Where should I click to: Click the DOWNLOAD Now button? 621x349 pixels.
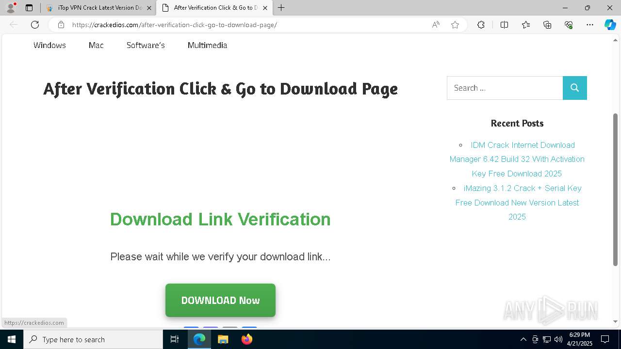point(220,300)
